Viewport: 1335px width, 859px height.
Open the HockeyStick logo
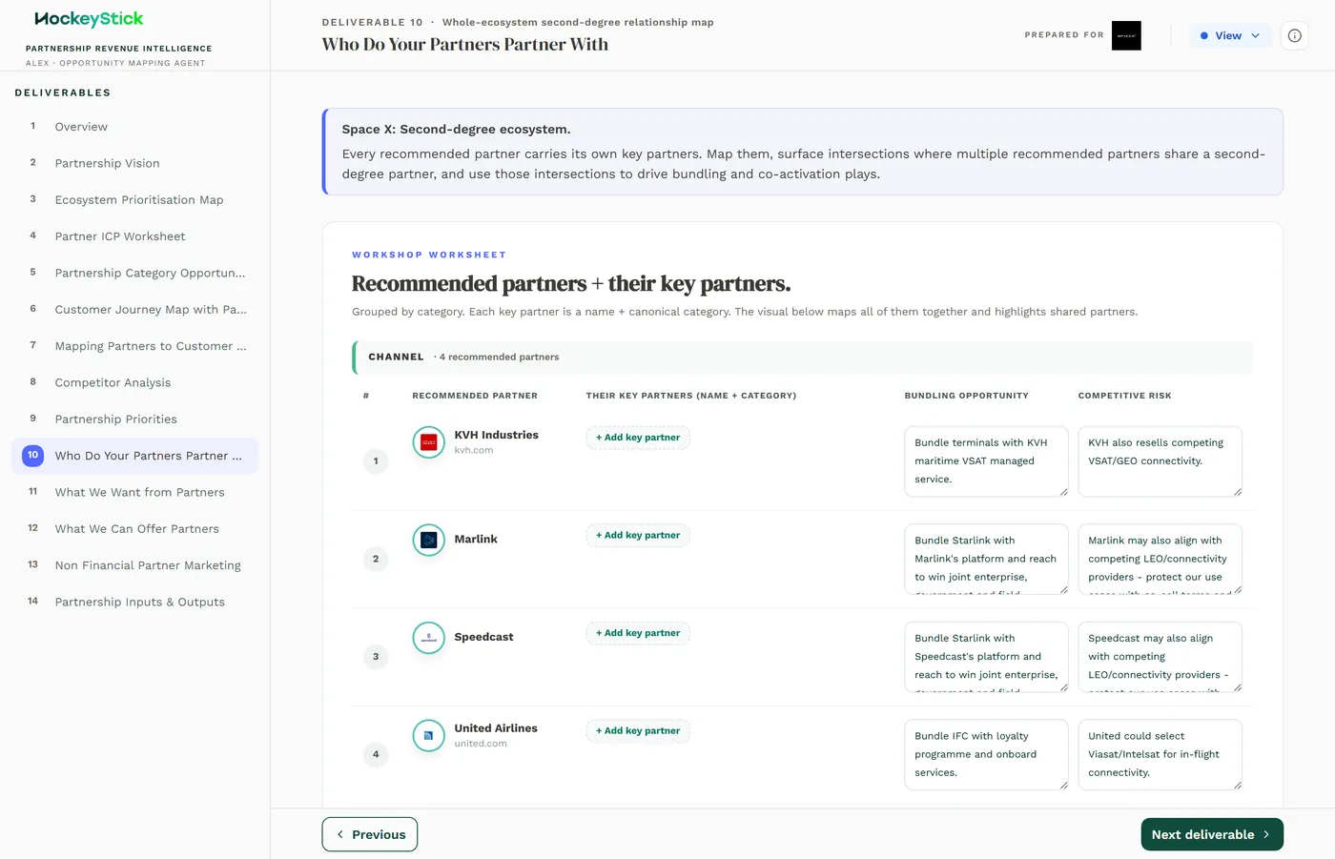pos(89,19)
